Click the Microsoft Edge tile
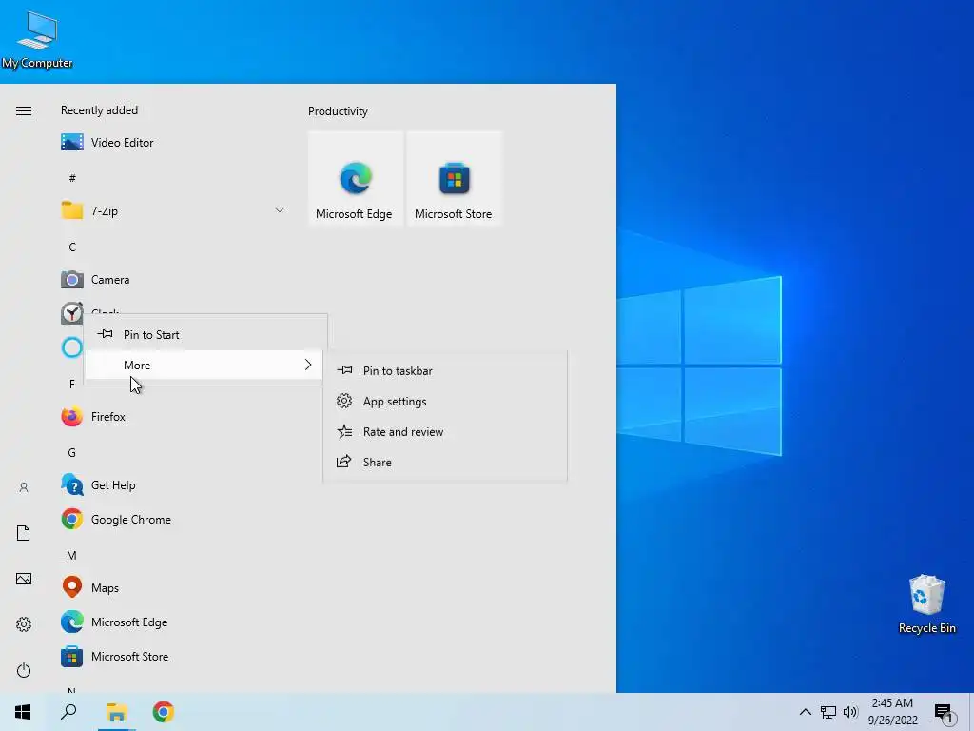Screen dimensions: 974x731 356,178
